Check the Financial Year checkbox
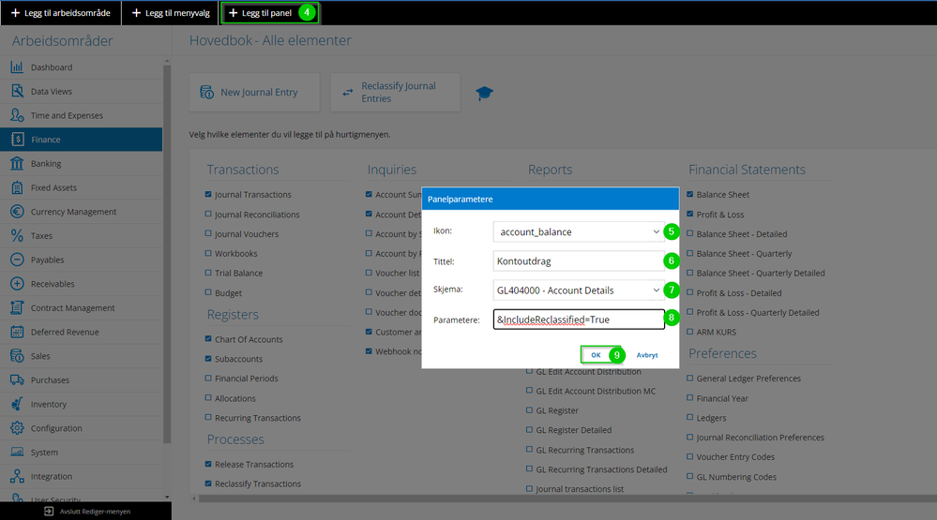The image size is (937, 520). tap(689, 397)
